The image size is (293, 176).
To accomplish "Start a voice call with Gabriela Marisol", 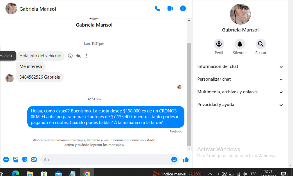I will (x=157, y=9).
